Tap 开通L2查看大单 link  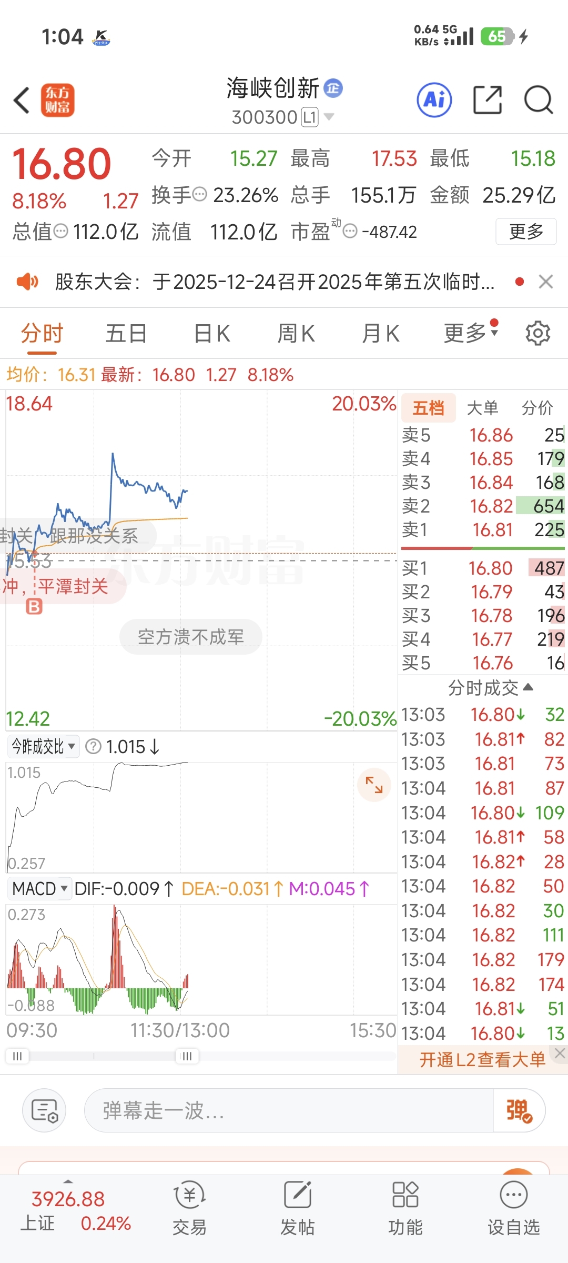click(482, 1059)
